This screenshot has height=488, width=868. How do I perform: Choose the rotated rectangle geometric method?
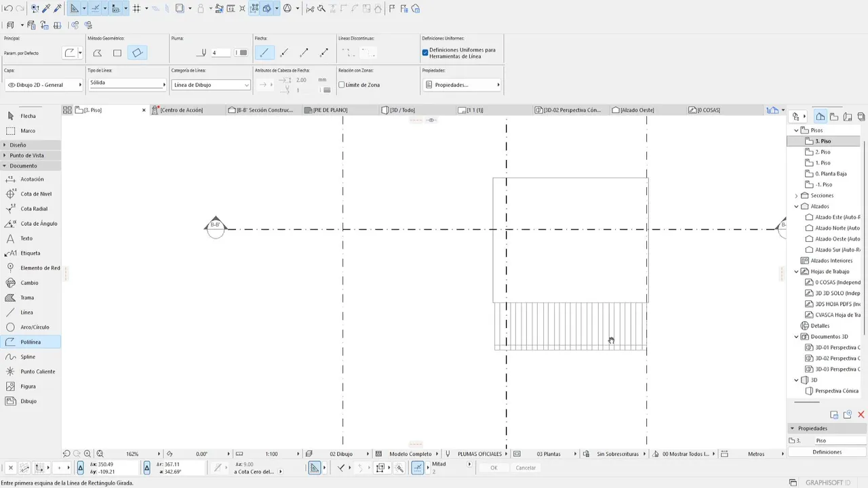coord(137,53)
